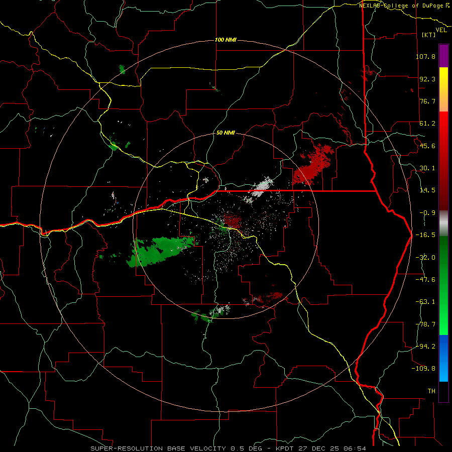Pick the red segment of velocity color bar
Screen dimensions: 452x452
[443, 161]
